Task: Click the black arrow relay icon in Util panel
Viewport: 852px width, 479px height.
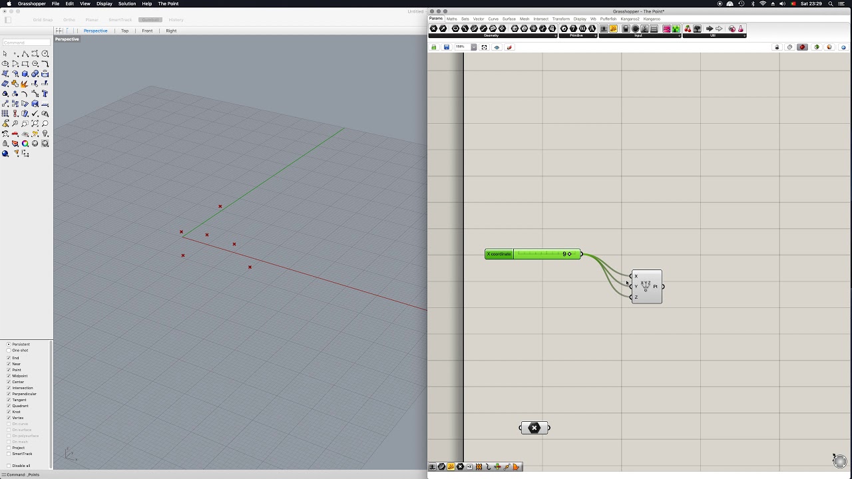Action: tap(710, 29)
